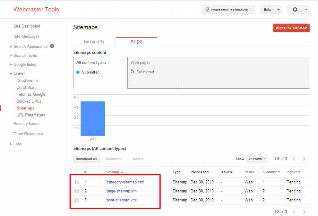Click the Resubmit button
This screenshot has height=216, width=318.
pos(114,159)
